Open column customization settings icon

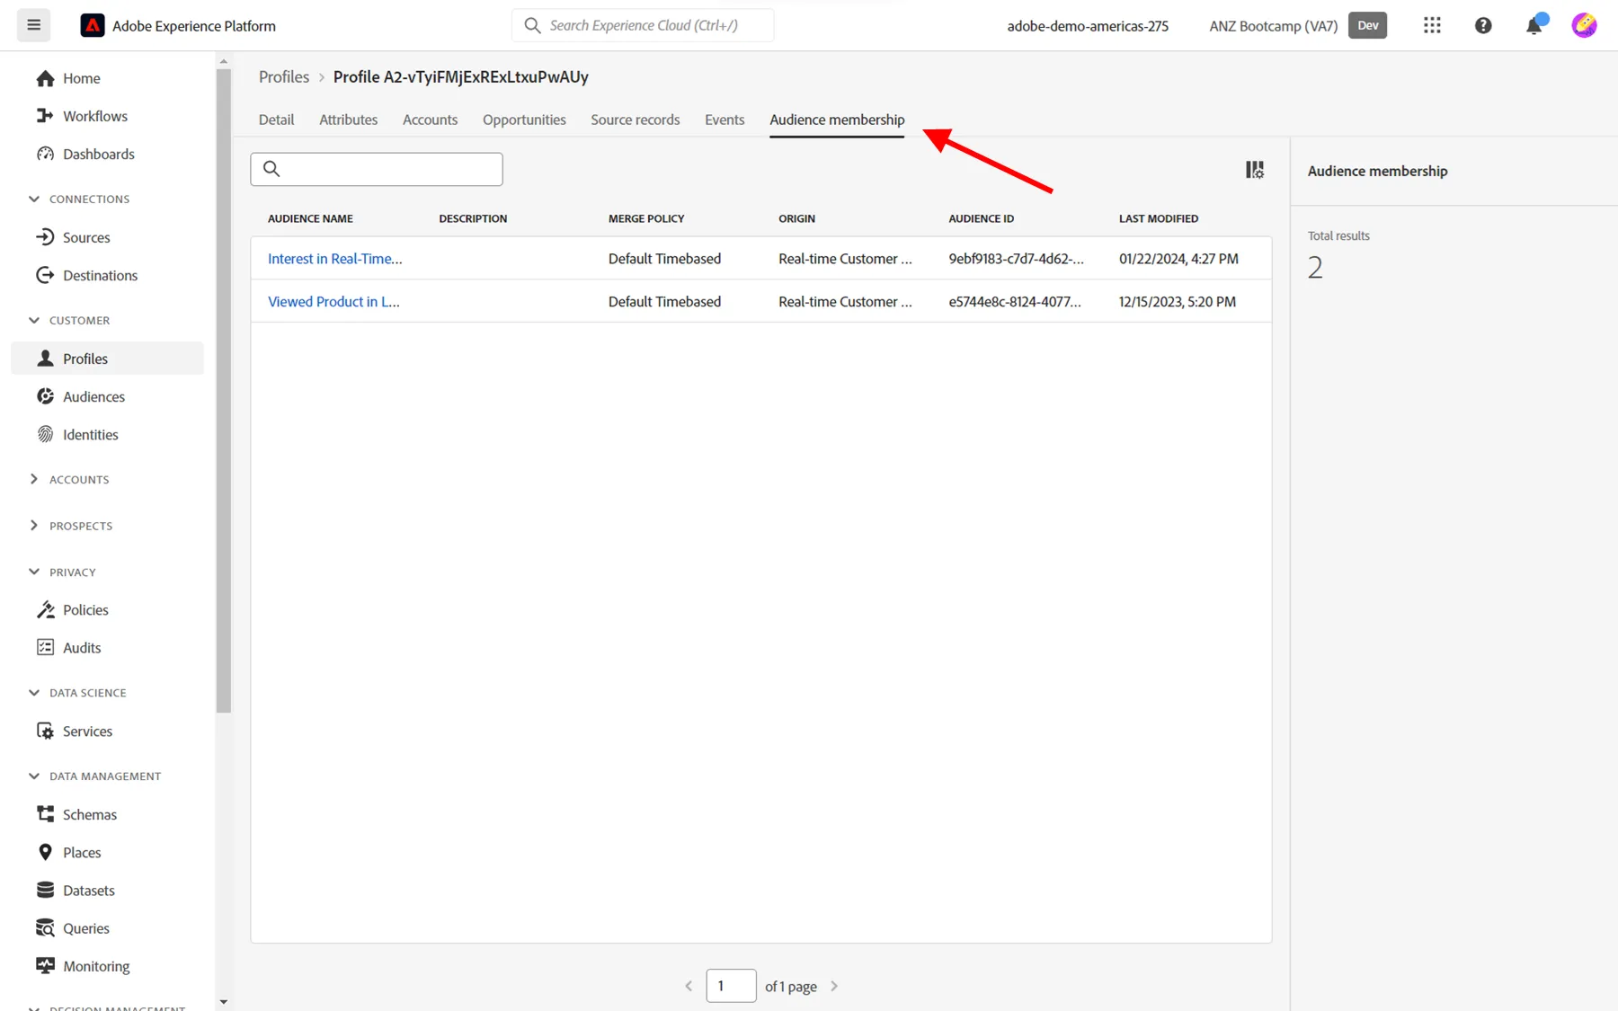[1255, 169]
